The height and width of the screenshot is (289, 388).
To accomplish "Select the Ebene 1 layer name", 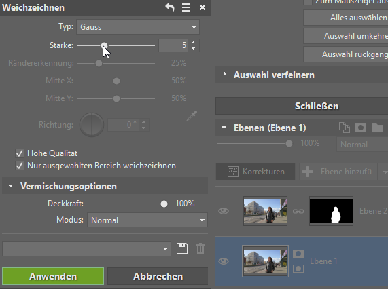I will 323,261.
